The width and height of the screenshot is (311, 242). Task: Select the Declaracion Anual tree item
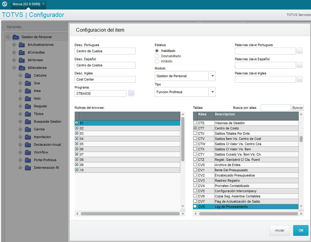coord(47,145)
